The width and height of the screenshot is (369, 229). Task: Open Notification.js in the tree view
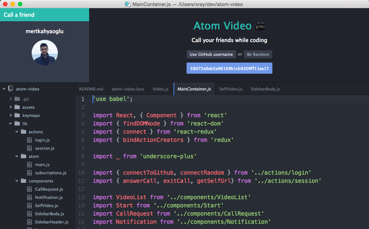(49, 197)
